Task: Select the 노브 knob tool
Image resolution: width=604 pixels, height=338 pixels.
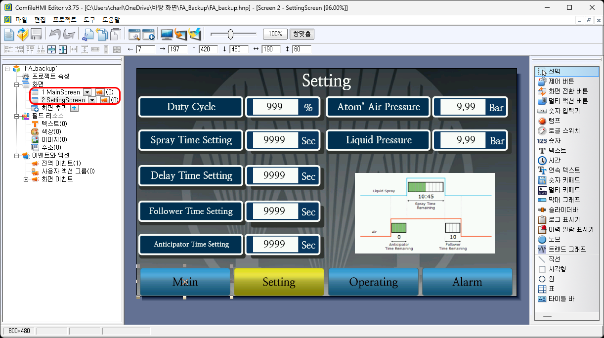Action: (566, 239)
